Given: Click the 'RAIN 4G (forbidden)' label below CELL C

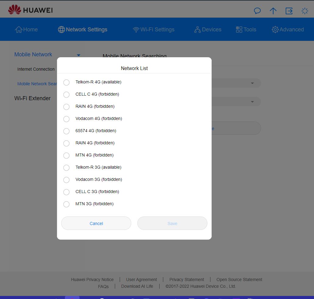Looking at the screenshot, I should click(95, 106).
